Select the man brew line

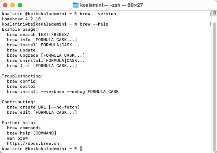pyautogui.click(x=17, y=138)
